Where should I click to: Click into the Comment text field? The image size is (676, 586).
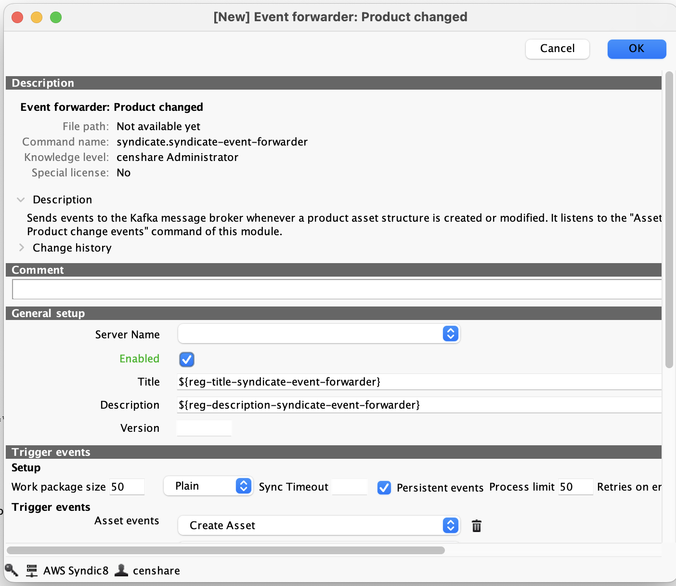coord(336,290)
